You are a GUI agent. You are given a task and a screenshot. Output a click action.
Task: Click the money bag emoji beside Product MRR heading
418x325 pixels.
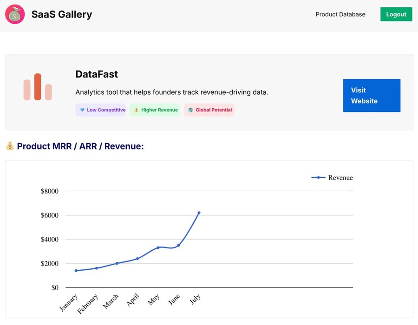click(10, 146)
